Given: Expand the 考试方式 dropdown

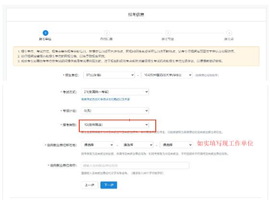Looking at the screenshot, I should [115, 92].
